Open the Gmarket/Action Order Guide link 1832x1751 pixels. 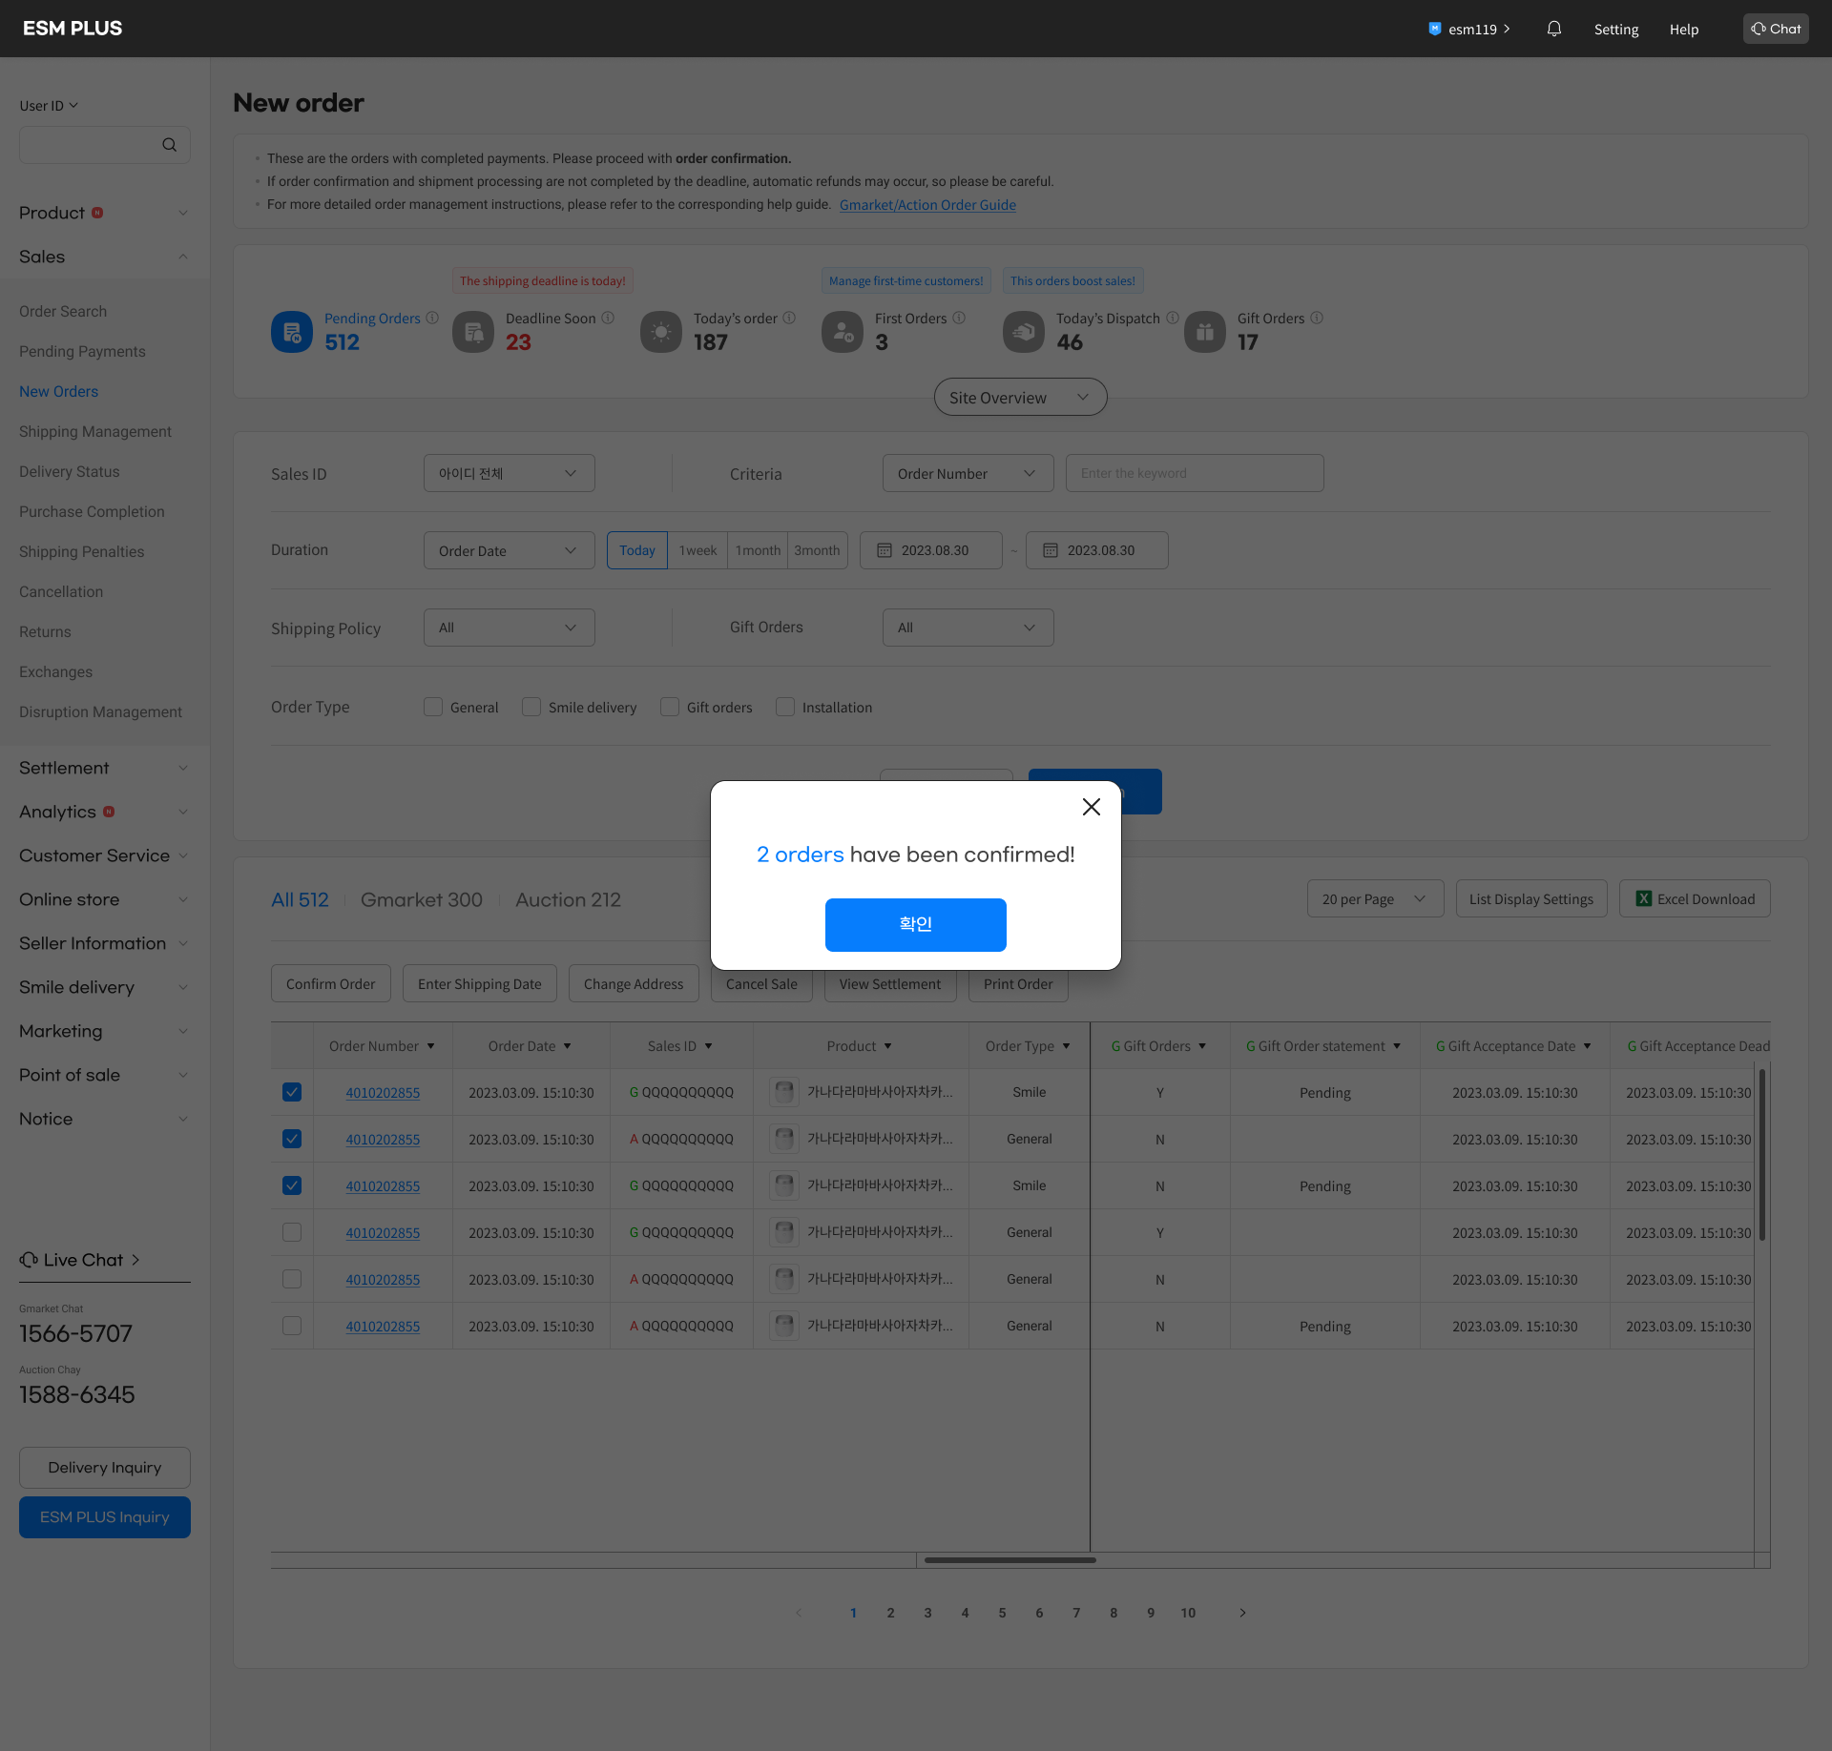click(926, 205)
